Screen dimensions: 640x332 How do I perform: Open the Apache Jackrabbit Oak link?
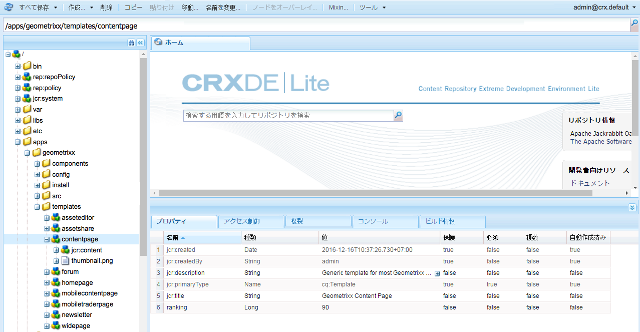600,133
